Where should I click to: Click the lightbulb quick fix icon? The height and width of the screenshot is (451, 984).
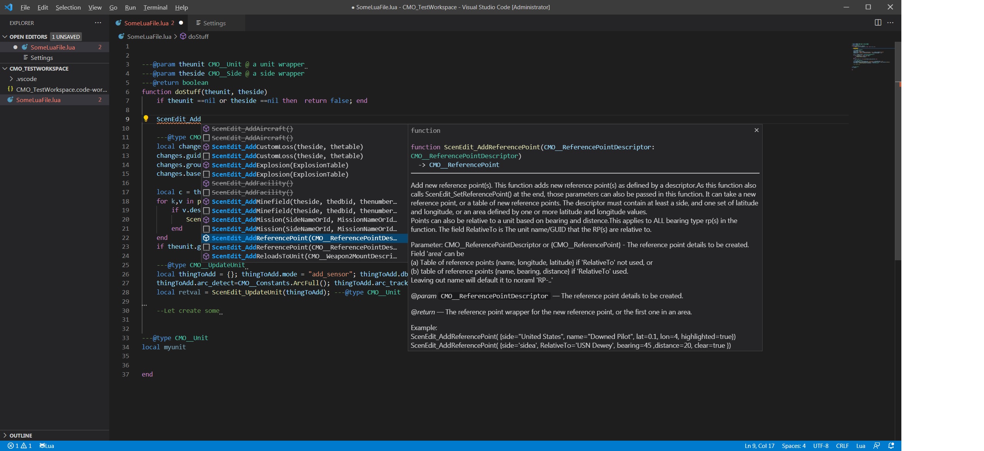146,119
